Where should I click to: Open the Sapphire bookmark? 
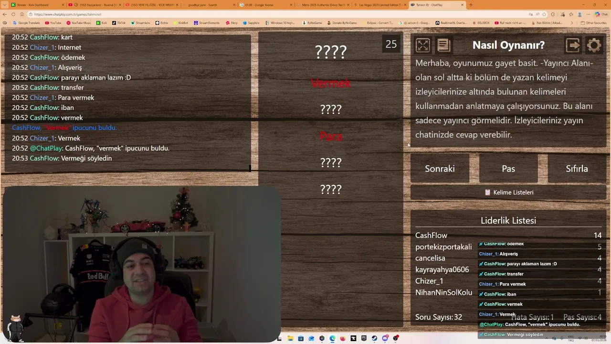coord(251,23)
